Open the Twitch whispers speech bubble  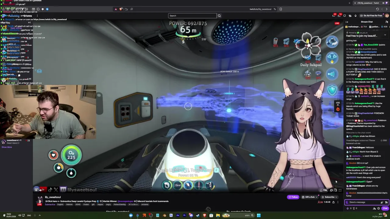345,16
